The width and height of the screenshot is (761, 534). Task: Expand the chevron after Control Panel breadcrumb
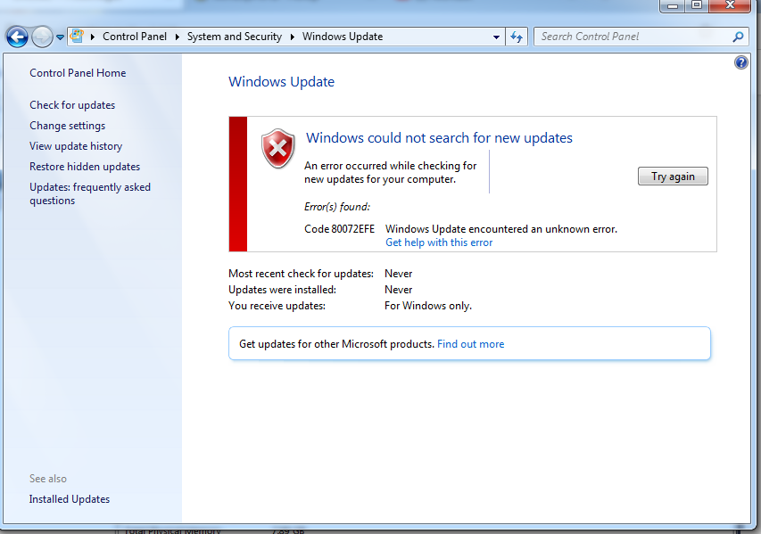tap(178, 37)
